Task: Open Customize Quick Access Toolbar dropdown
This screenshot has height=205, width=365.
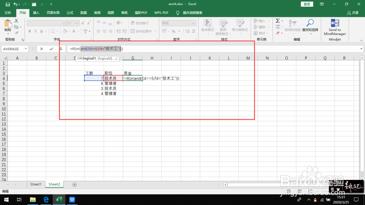Action: (x=51, y=4)
